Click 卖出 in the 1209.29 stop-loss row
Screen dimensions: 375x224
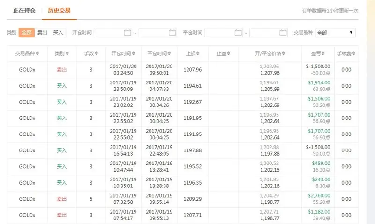click(x=62, y=199)
